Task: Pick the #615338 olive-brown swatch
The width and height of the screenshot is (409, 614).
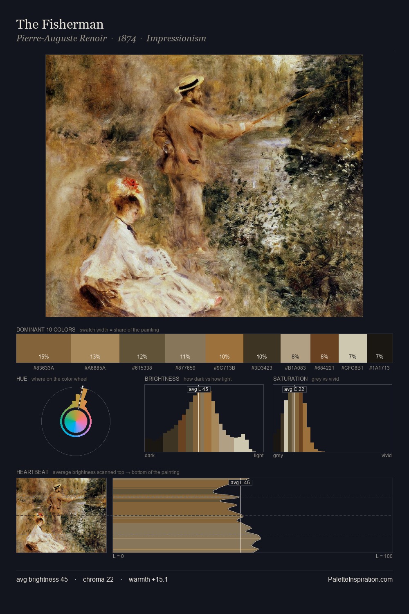Action: coord(142,348)
